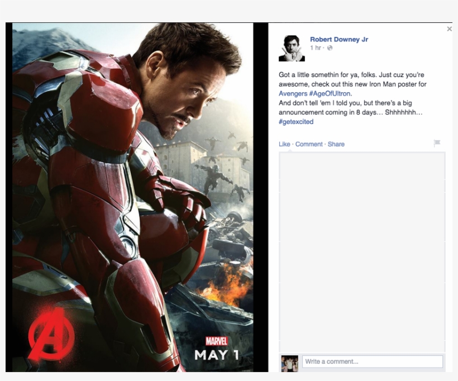Click the profile picture next to the post
Screen dimensions: 458x381
click(x=292, y=48)
